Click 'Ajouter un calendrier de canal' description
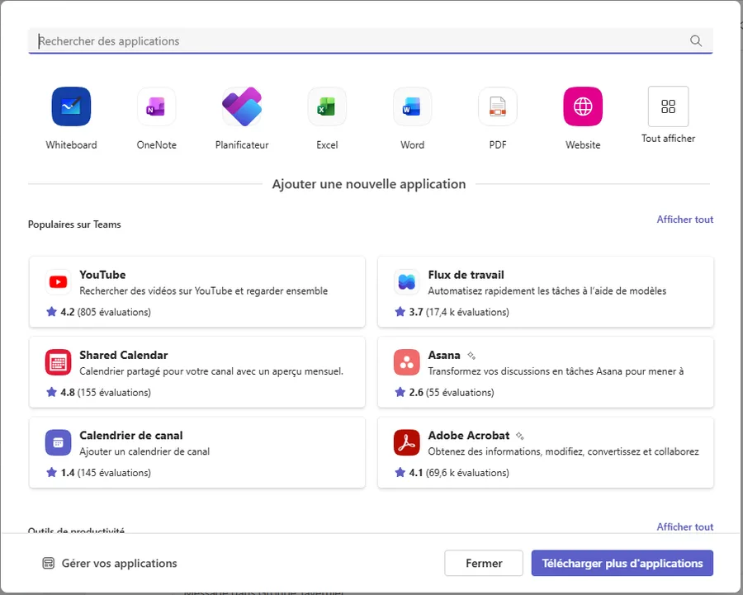The image size is (743, 595). (144, 451)
